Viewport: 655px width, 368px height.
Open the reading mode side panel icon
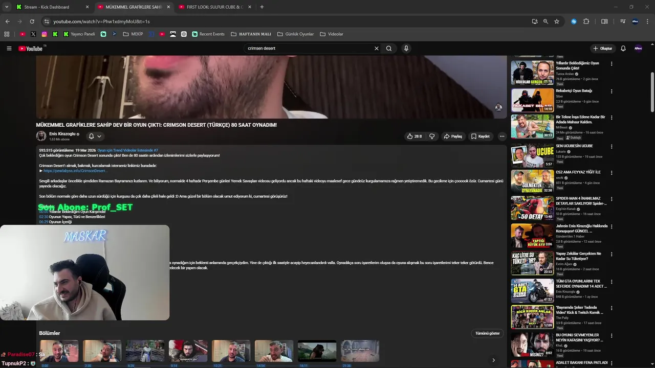click(x=604, y=21)
